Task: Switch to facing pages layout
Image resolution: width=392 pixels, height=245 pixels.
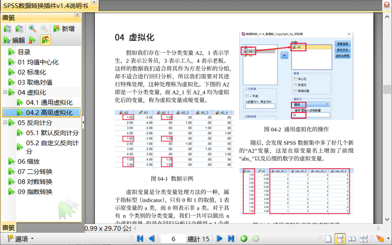Action: point(352,239)
